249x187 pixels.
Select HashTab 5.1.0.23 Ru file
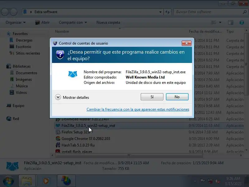149,145
